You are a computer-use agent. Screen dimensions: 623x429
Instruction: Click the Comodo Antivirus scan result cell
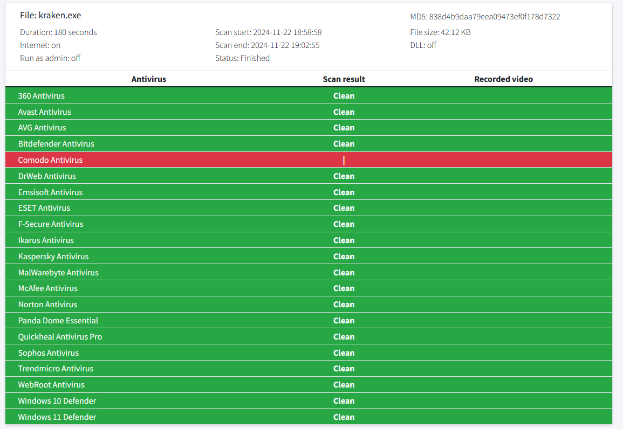tap(344, 160)
